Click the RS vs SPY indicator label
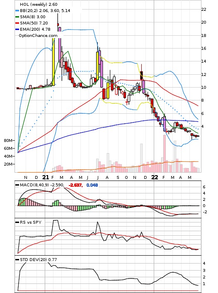 coord(31,222)
